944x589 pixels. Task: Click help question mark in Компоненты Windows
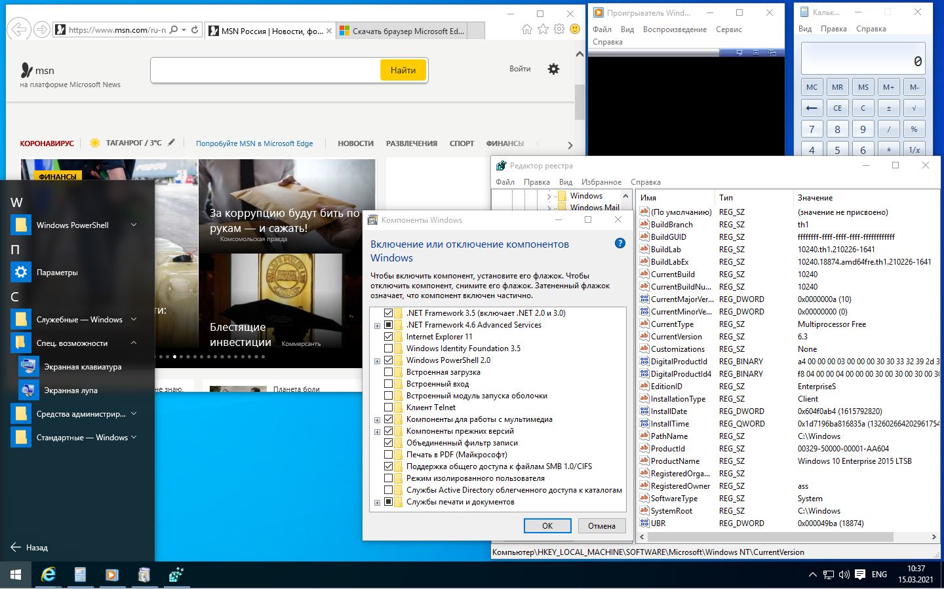(620, 243)
